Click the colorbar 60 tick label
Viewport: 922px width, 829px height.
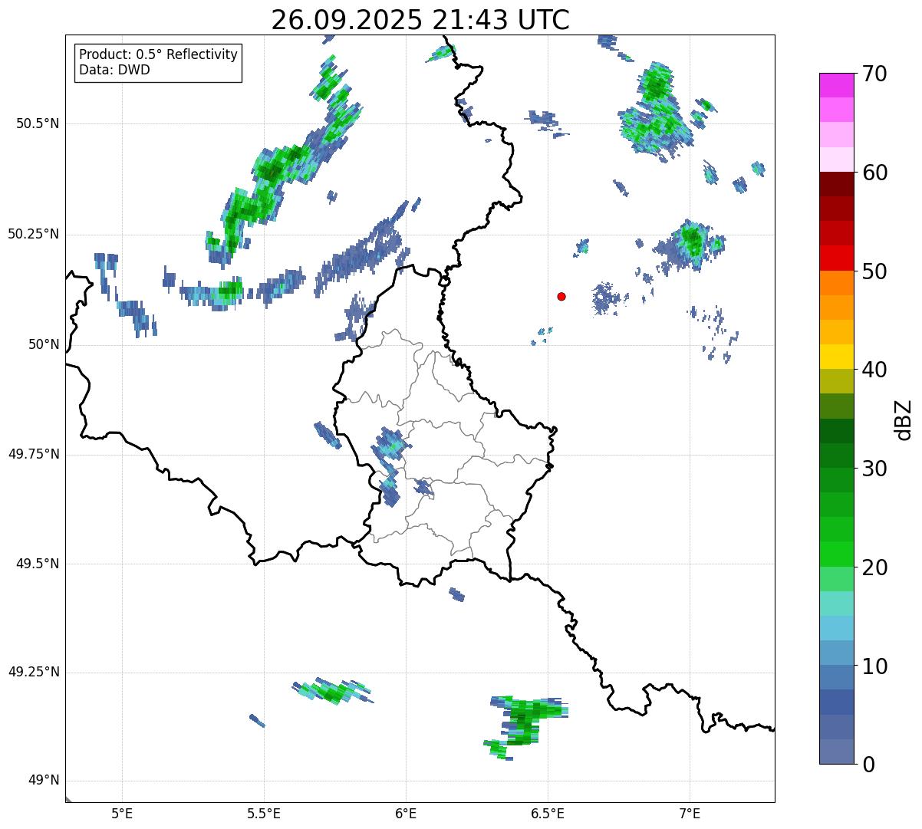874,173
